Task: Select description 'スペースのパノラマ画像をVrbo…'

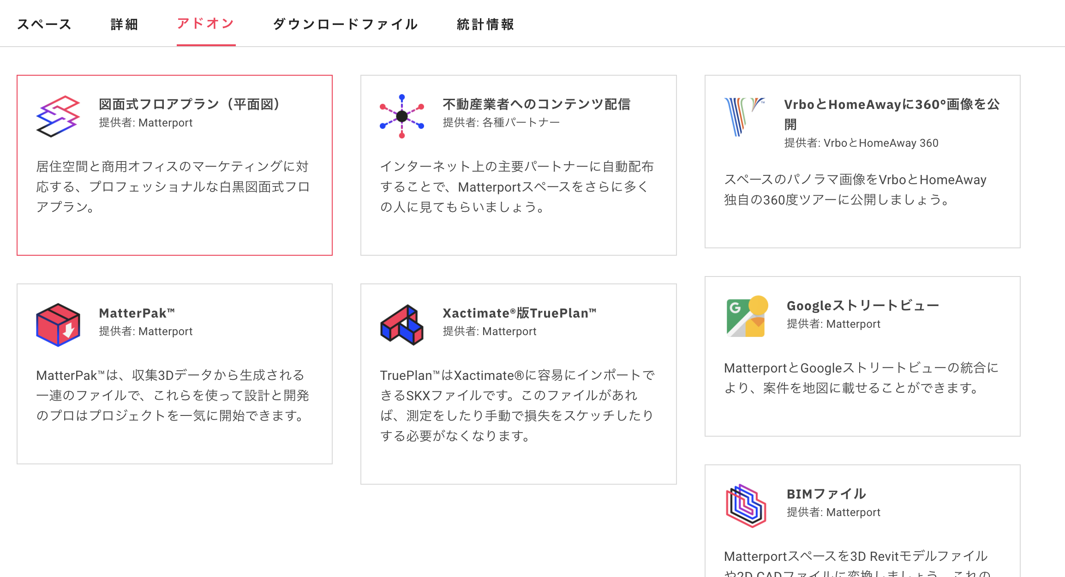Action: [x=855, y=190]
